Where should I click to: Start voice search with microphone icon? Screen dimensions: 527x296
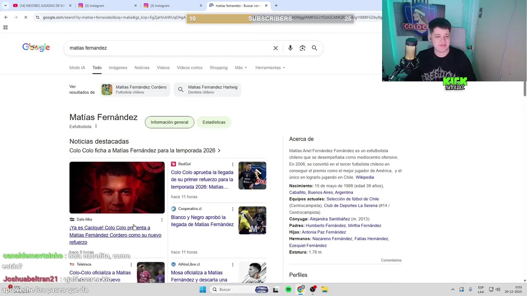point(290,48)
